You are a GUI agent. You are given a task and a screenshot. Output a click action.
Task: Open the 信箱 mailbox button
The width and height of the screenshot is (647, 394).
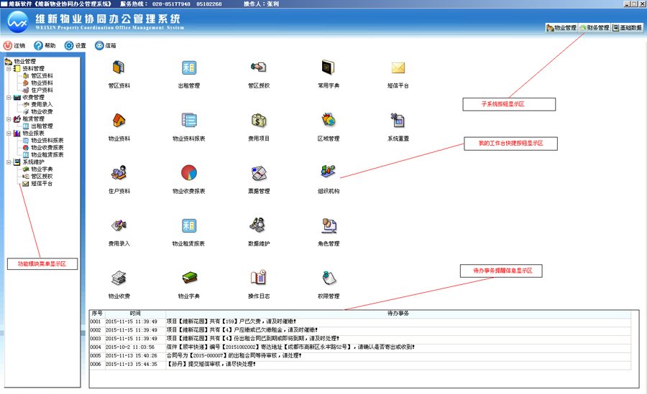point(106,46)
